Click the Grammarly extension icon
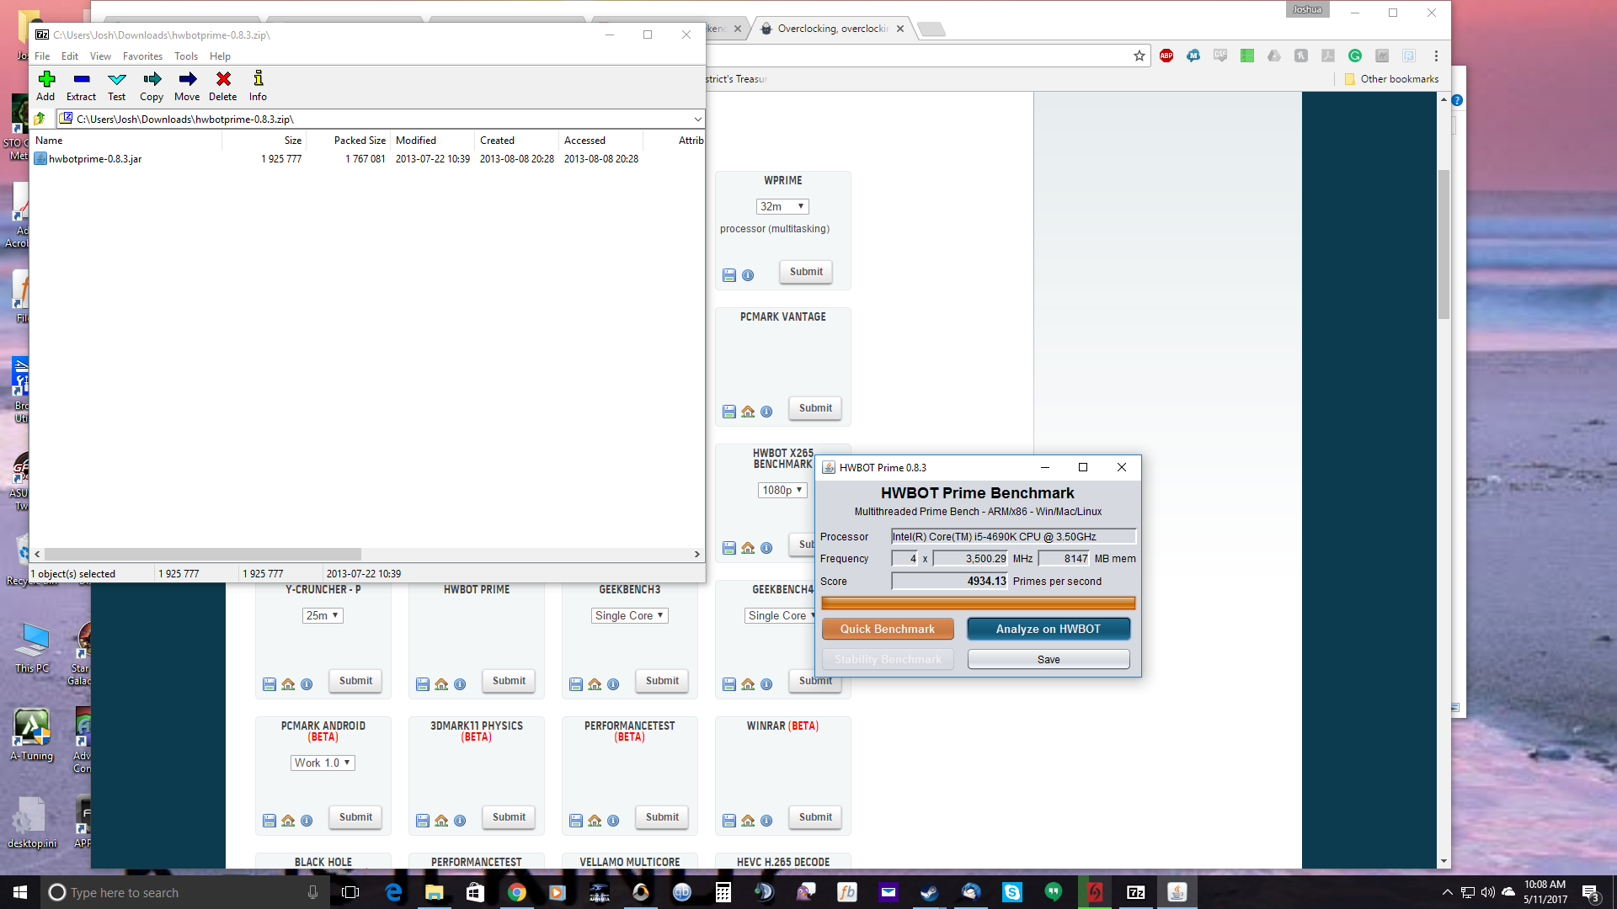This screenshot has width=1617, height=909. click(x=1355, y=56)
